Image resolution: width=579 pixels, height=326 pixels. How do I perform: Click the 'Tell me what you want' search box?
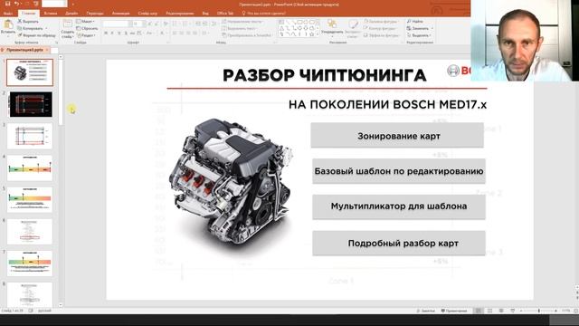(263, 14)
